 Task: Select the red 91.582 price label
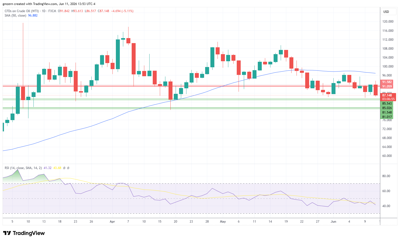point(387,82)
